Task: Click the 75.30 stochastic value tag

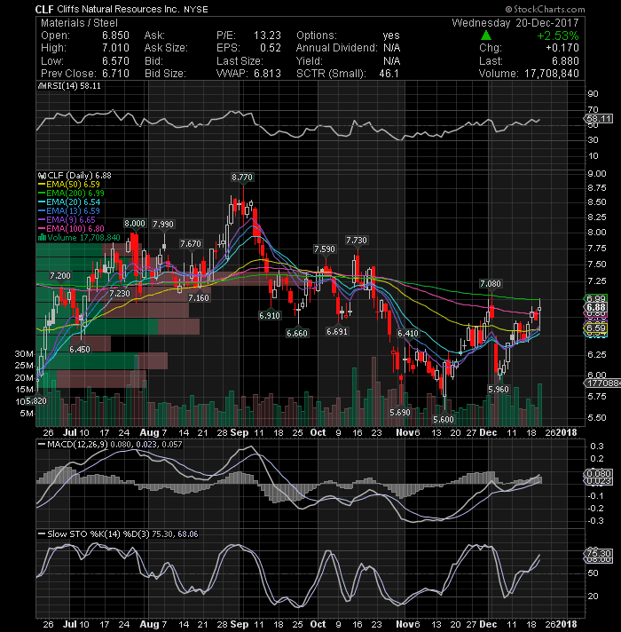Action: 598,553
